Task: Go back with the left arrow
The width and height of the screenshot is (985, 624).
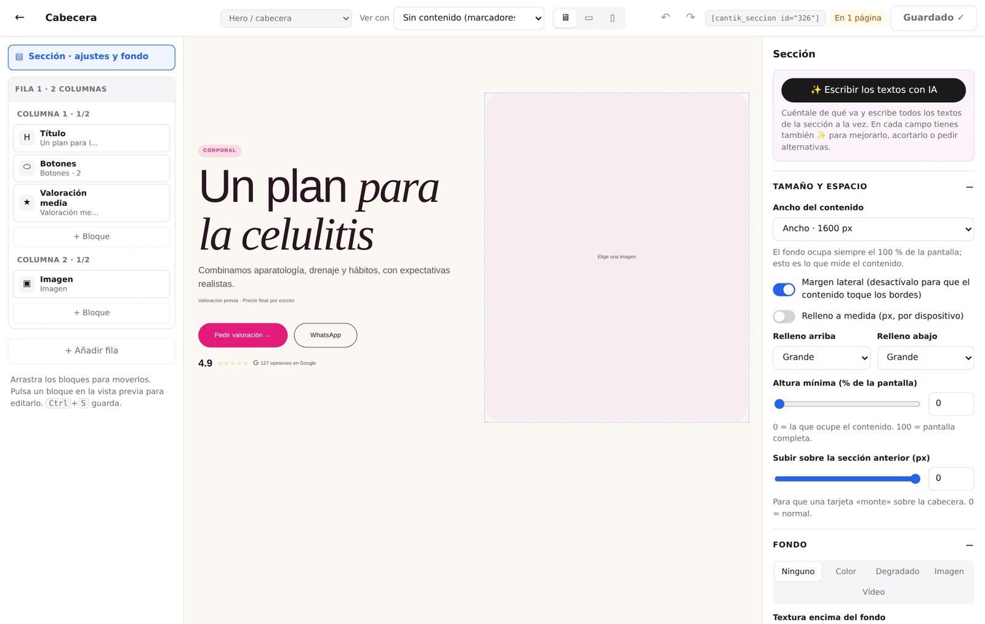Action: [20, 17]
